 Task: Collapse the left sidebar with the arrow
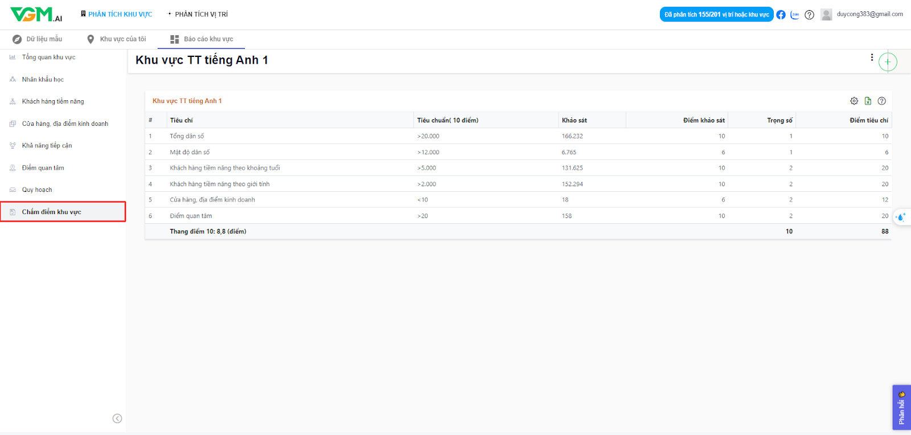coord(117,418)
